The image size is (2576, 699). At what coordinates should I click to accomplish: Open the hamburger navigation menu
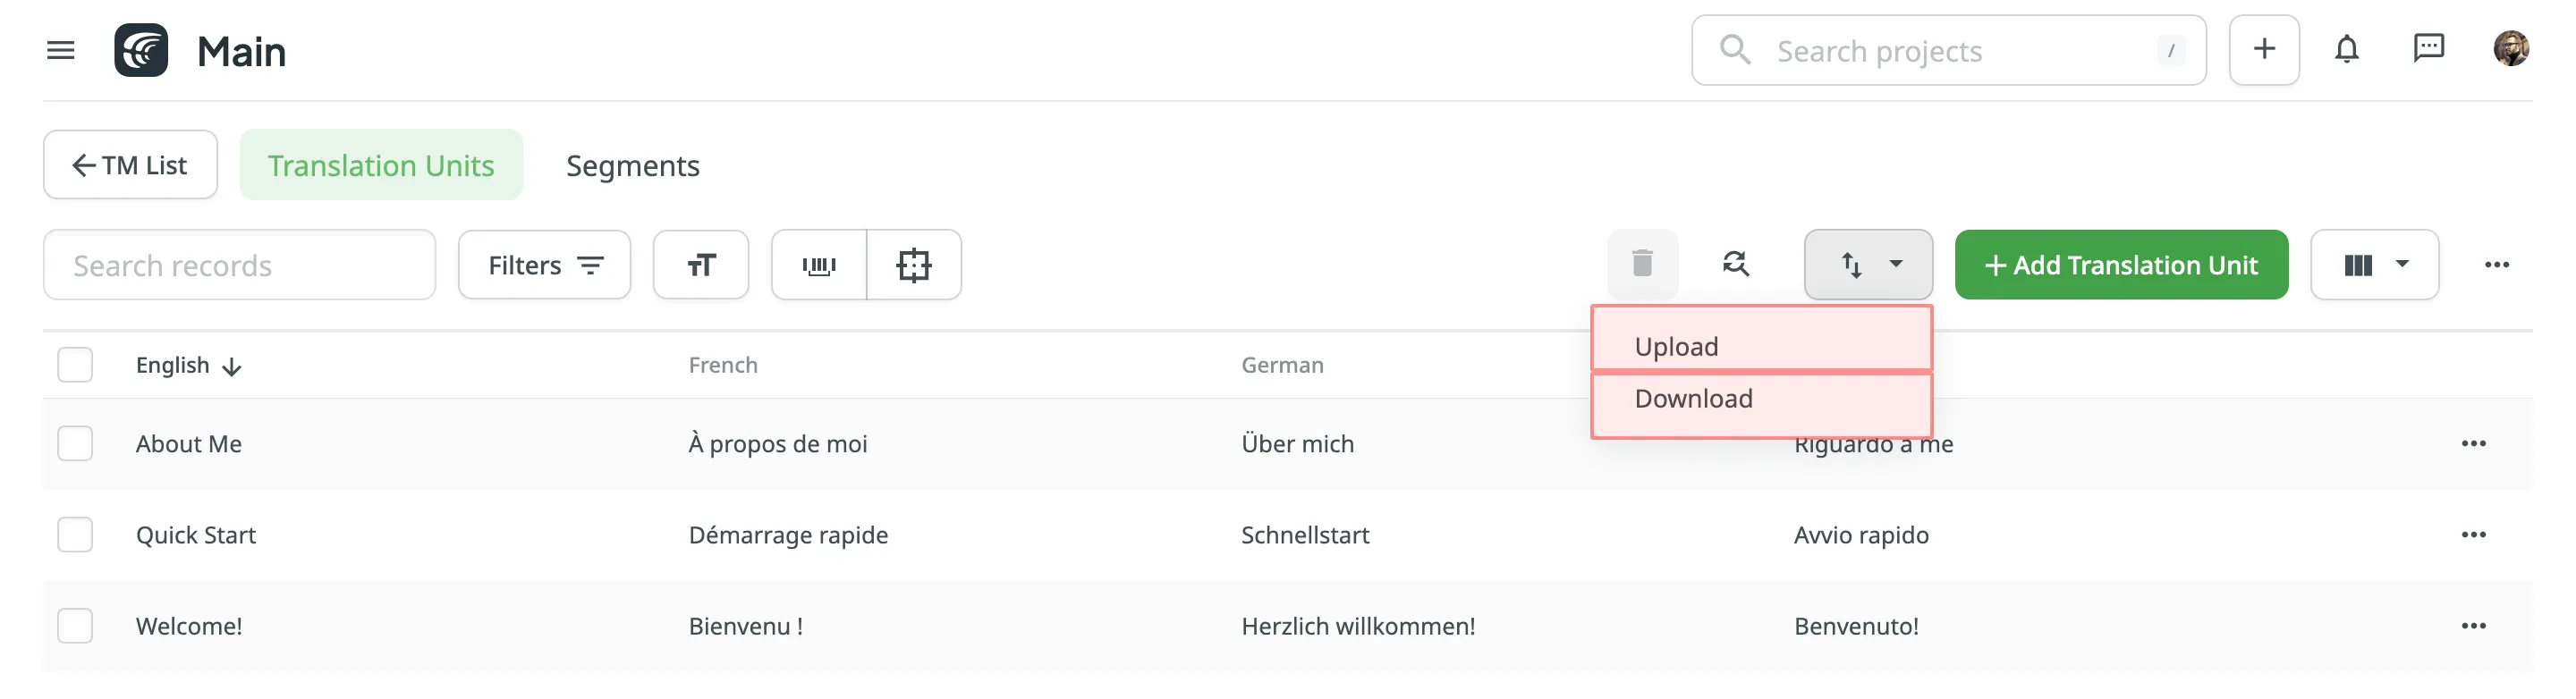[61, 50]
